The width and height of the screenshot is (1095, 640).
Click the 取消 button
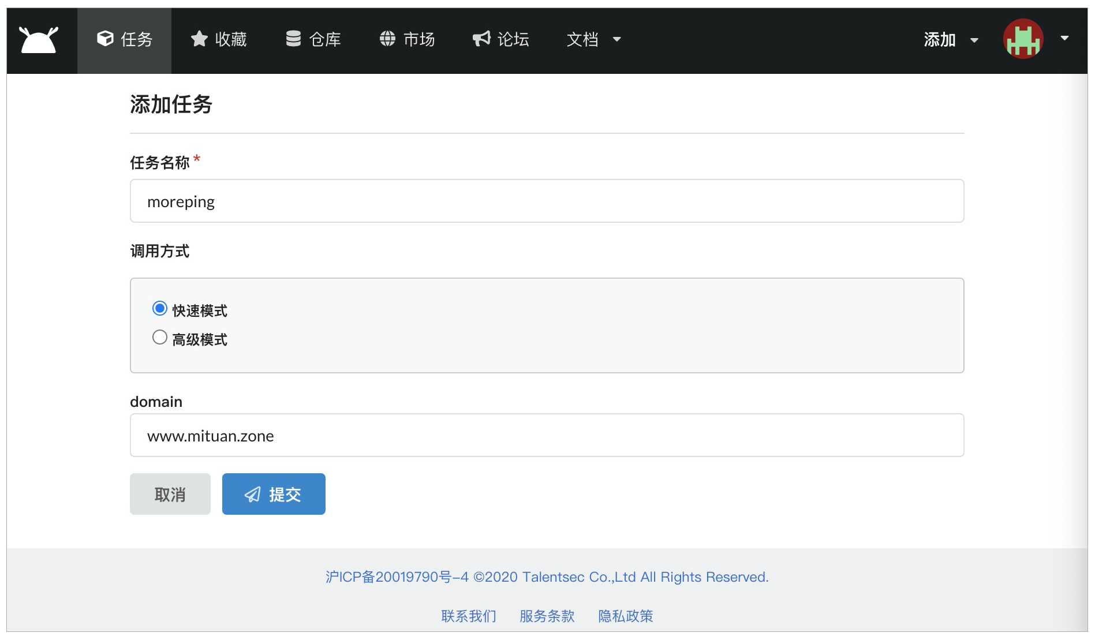pos(170,494)
